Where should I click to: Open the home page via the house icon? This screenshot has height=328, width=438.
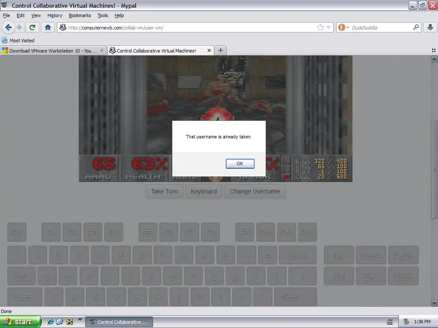pos(48,27)
